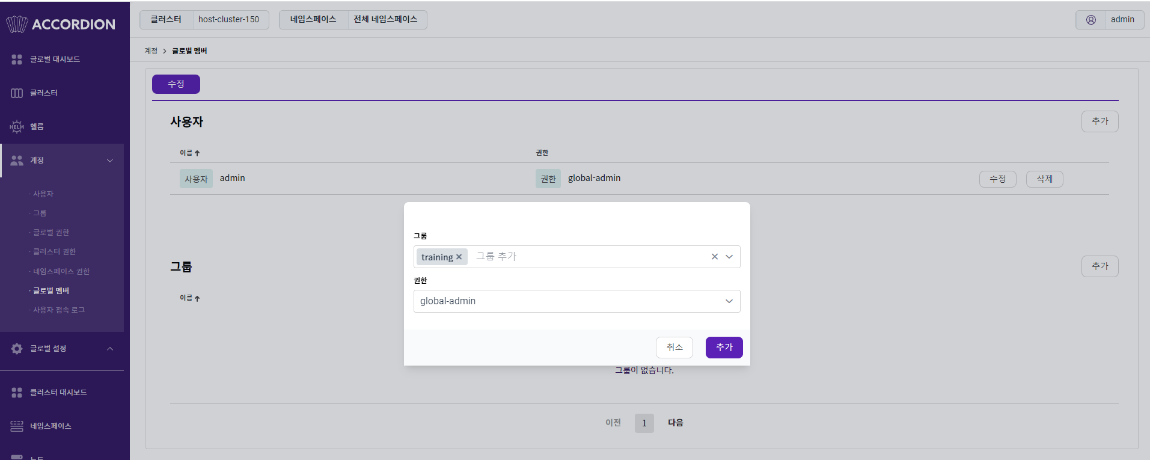Viewport: 1150px width, 460px height.
Task: Select 글로벌 멤버 submenu item
Action: (51, 290)
